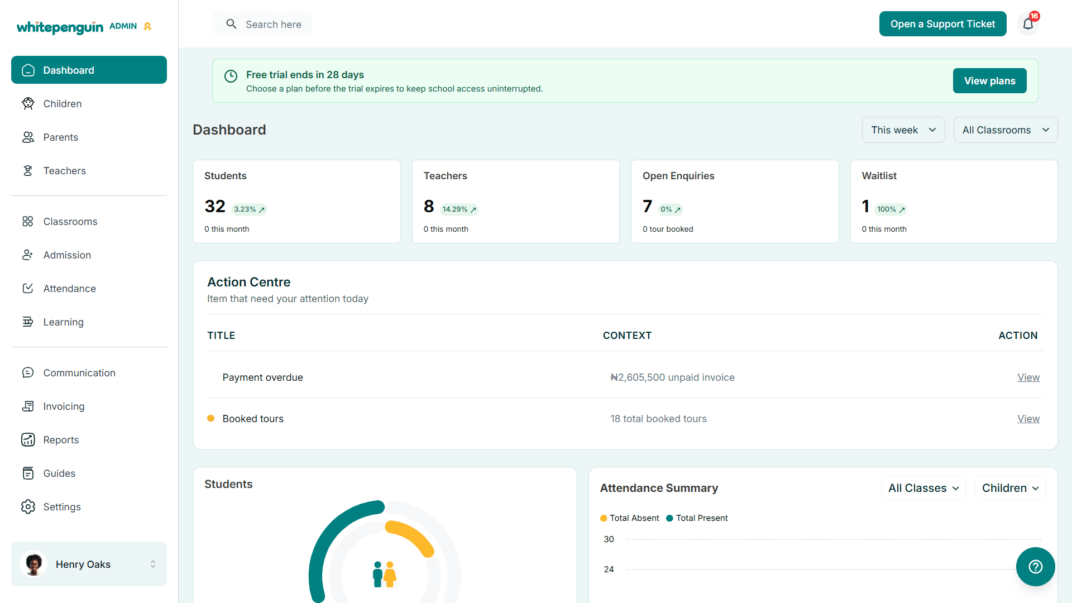Open the Invoicing menu item
Viewport: 1072px width, 603px height.
click(89, 406)
